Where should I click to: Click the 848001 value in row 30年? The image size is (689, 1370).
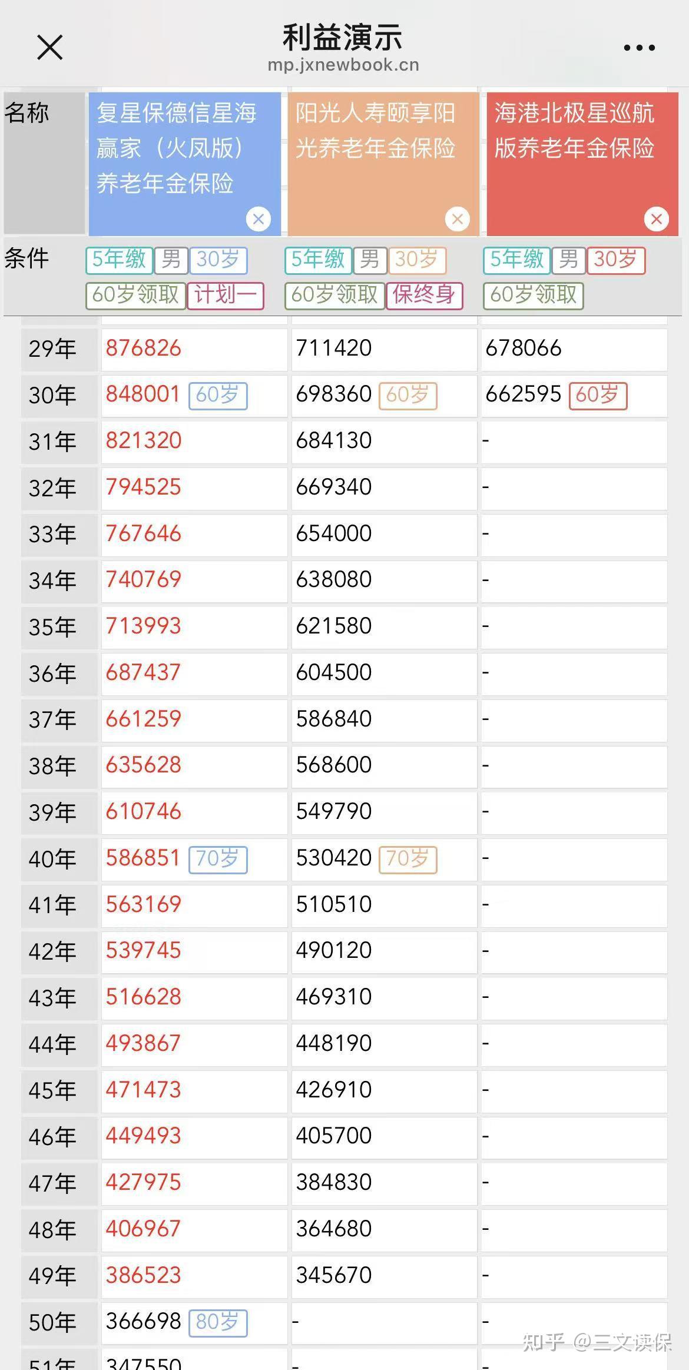coord(143,394)
